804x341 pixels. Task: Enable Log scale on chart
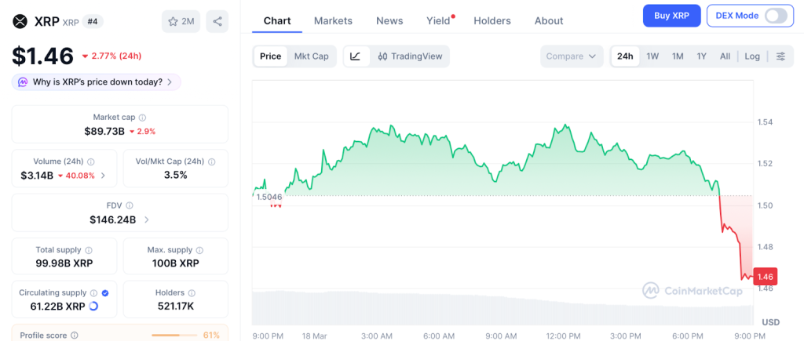tap(752, 56)
